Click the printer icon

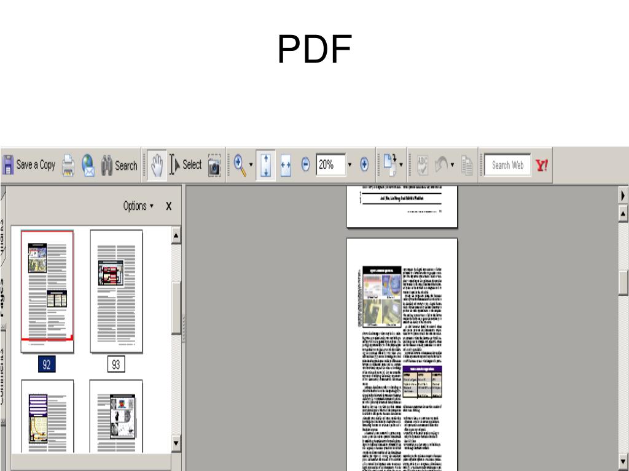[x=68, y=166]
